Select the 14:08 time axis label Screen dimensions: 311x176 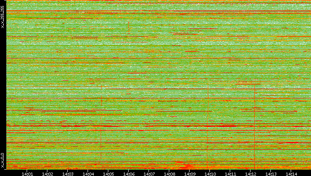click(x=169, y=174)
